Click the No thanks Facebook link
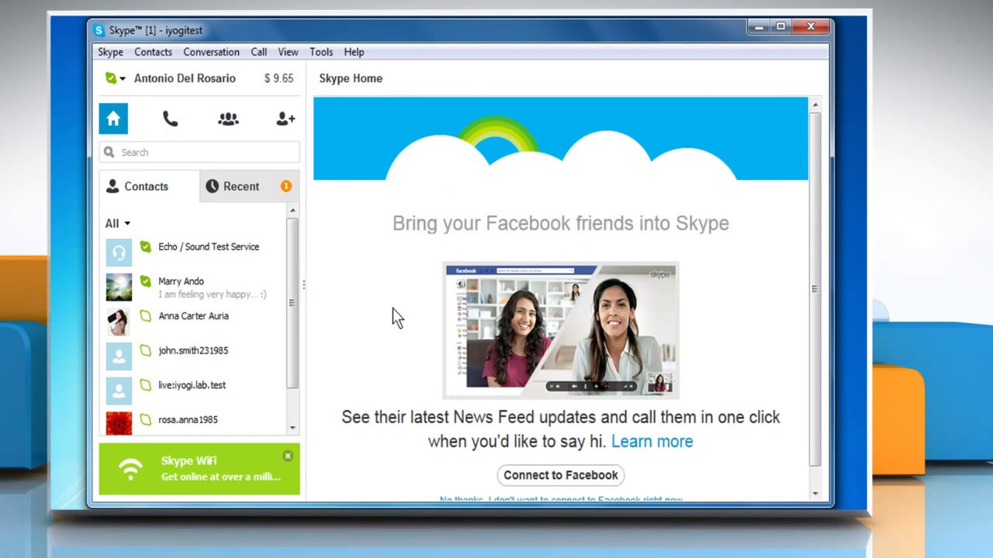Screen dimensions: 993x558 [x=561, y=499]
